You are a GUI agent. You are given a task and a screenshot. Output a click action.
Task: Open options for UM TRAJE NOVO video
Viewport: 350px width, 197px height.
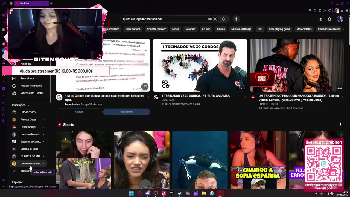click(x=342, y=96)
